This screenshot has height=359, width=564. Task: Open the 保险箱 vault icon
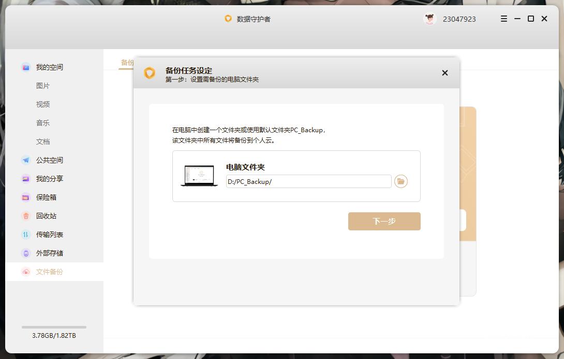25,197
